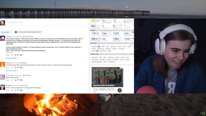Click the pencil edit icon in VIDEO TAGS
Image resolution: width=206 pixels, height=116 pixels.
click(132, 45)
